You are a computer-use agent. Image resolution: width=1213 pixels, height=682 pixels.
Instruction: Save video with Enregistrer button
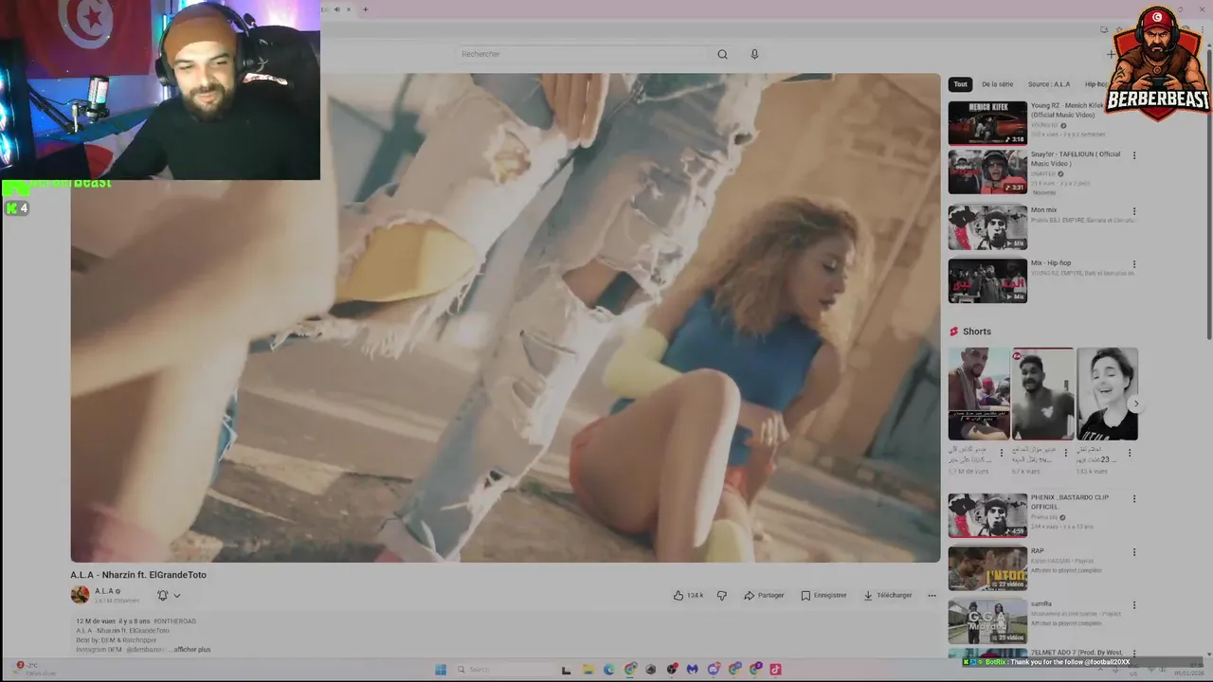coord(824,595)
